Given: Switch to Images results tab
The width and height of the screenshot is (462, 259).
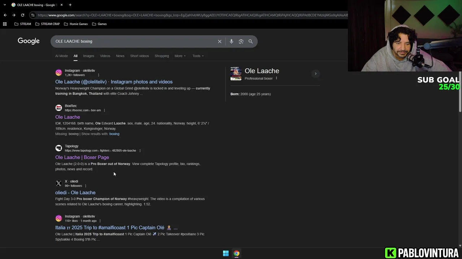Looking at the screenshot, I should tap(88, 56).
